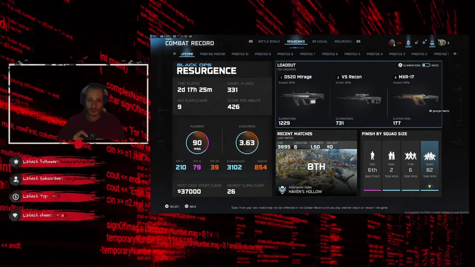
Task: Click the streamer webcam overlay
Action: (78, 104)
